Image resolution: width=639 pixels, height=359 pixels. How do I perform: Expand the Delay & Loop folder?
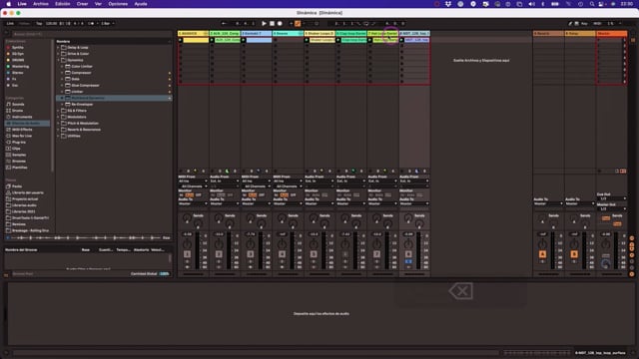58,47
